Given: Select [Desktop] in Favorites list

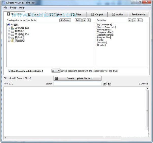Looking at the screenshot, I should 101,45.
